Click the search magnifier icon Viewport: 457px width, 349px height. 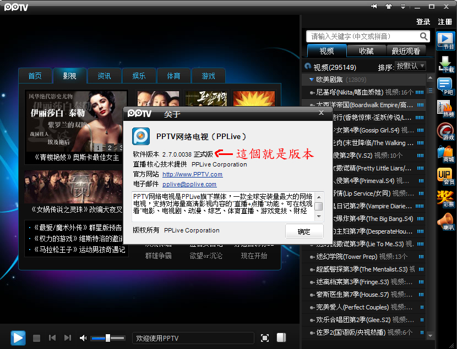tap(424, 36)
